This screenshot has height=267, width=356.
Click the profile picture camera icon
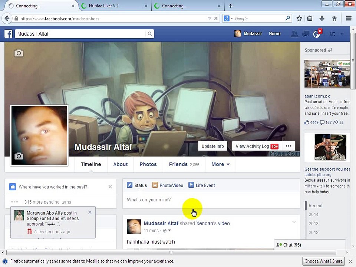point(19,156)
